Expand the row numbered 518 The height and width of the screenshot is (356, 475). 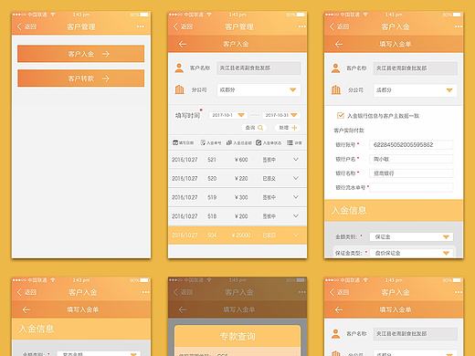(296, 215)
